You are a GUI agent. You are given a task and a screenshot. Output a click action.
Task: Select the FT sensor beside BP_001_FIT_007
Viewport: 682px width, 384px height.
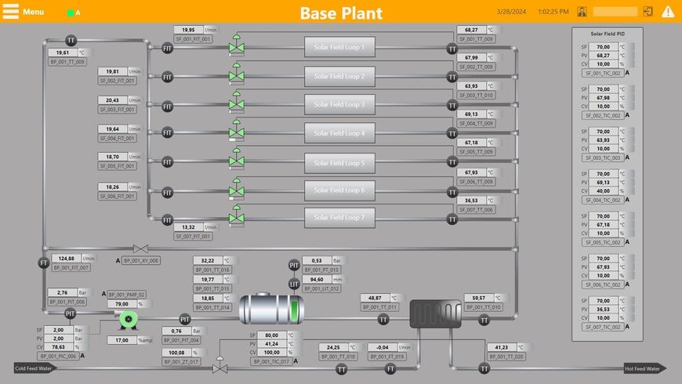tap(43, 263)
